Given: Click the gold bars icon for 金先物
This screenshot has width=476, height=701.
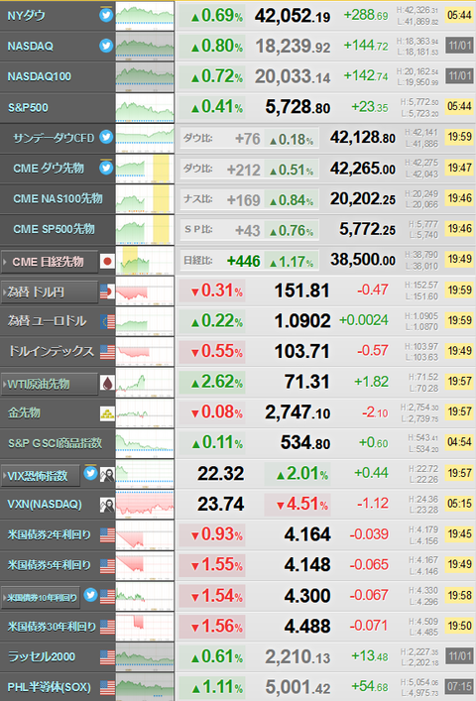Looking at the screenshot, I should [107, 413].
